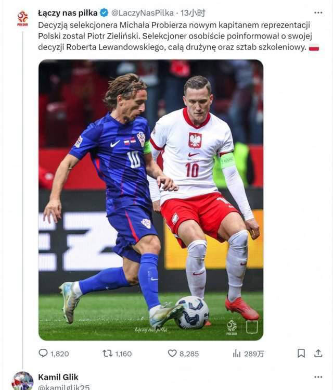
Task: Click the Łączy nas piłka account name
Action: pos(68,13)
